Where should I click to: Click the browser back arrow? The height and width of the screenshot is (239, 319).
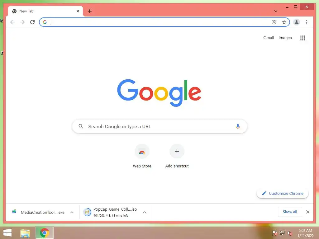click(12, 22)
